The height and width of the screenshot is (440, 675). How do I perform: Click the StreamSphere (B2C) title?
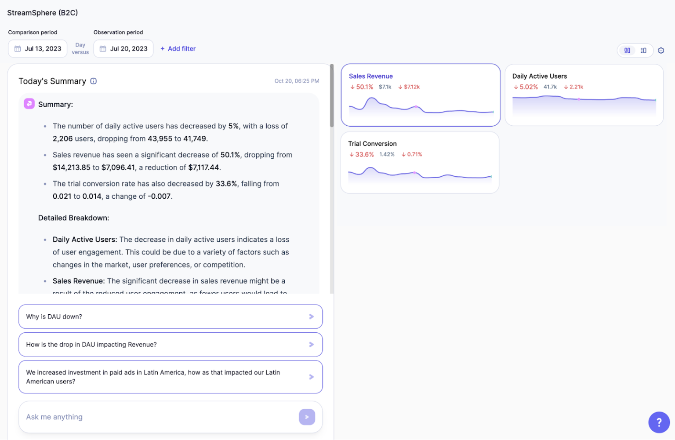43,13
